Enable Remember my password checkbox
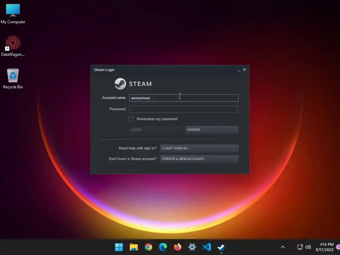 point(131,119)
